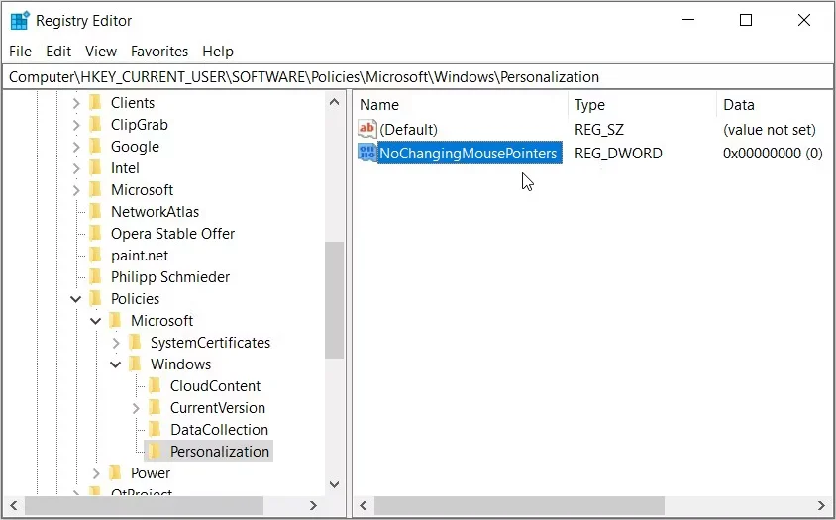Open the Edit menu
836x520 pixels.
[58, 52]
